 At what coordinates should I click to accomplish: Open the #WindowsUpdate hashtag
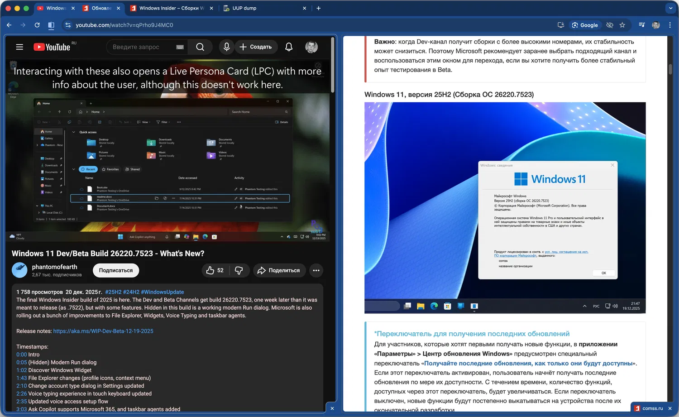(163, 292)
